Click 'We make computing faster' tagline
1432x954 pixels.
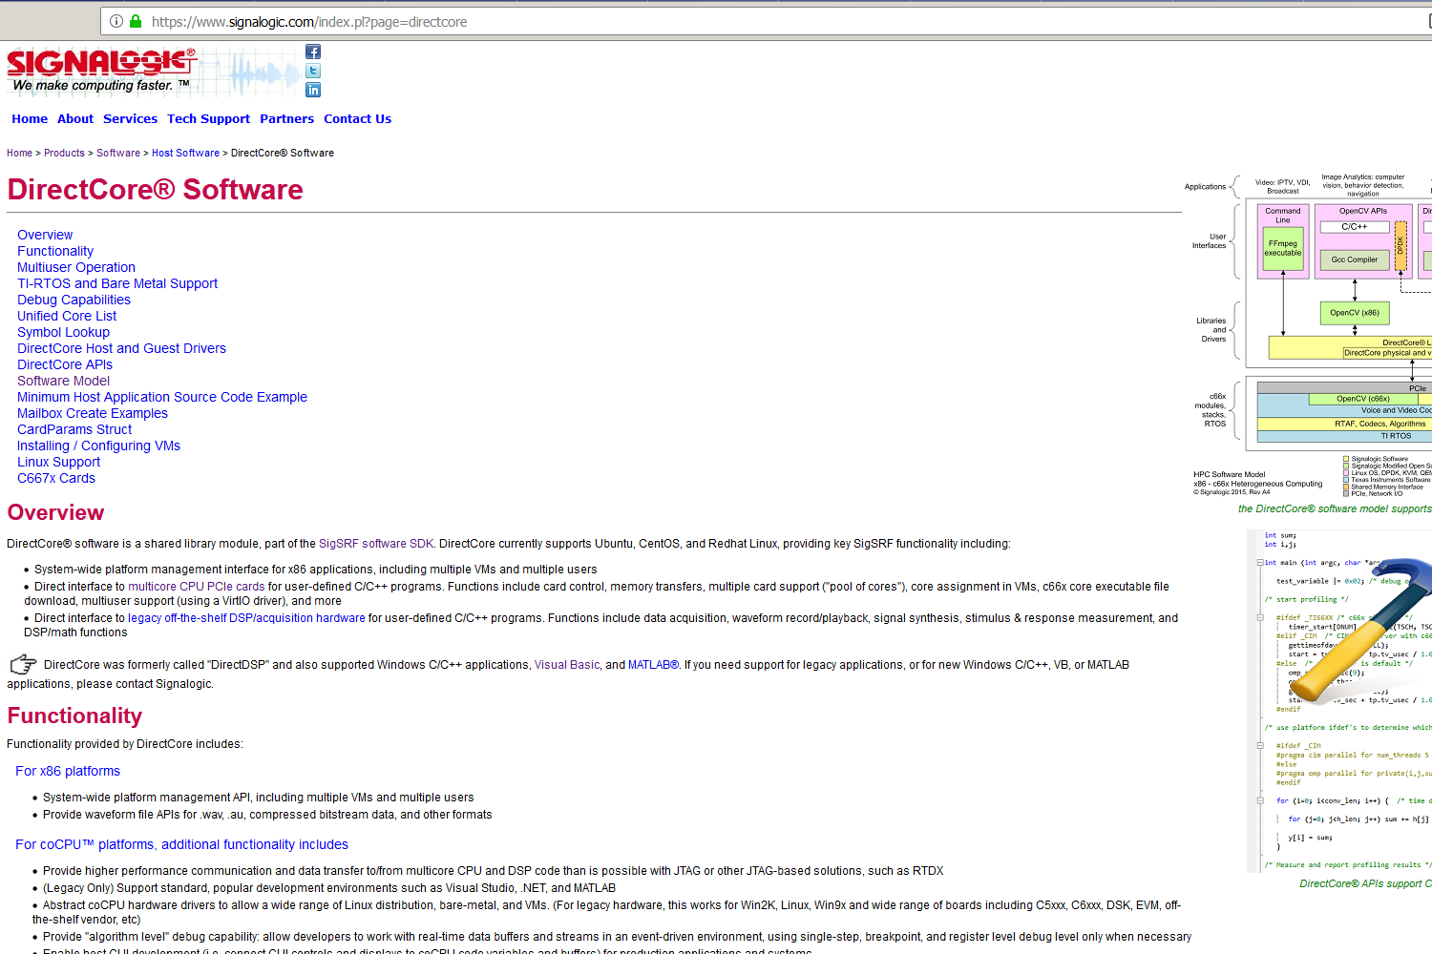pyautogui.click(x=93, y=85)
